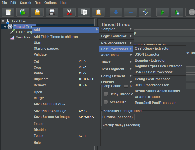The width and height of the screenshot is (195, 150).
Task: Tick the Scheduler checkbox
Action: click(x=106, y=102)
